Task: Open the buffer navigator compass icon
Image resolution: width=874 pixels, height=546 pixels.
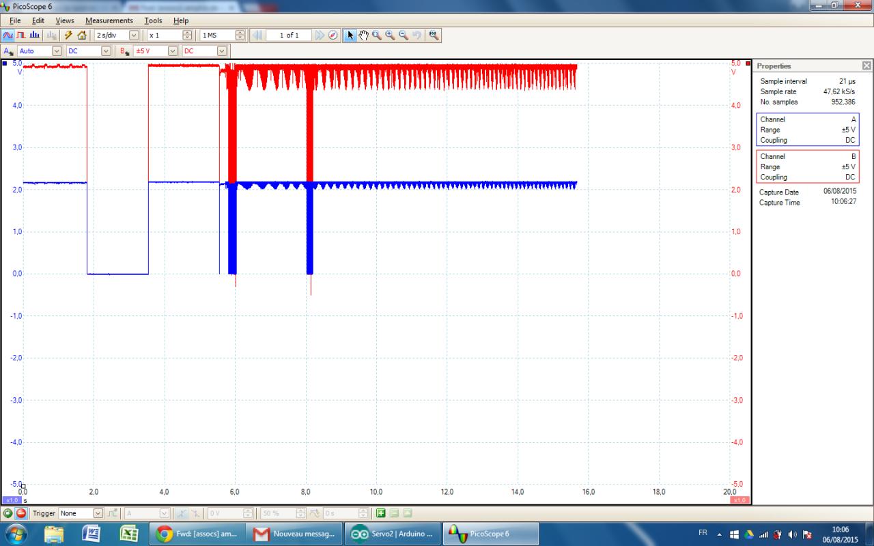Action: [x=333, y=35]
